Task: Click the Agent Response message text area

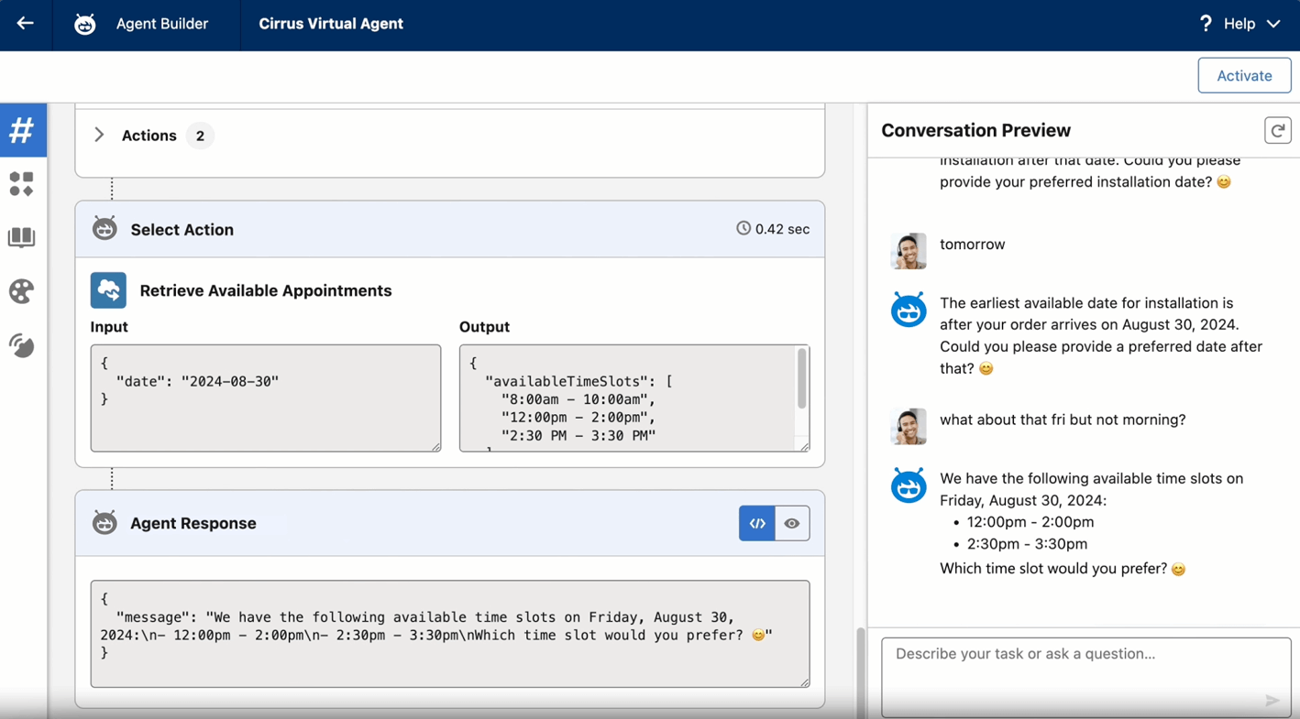Action: pos(450,634)
